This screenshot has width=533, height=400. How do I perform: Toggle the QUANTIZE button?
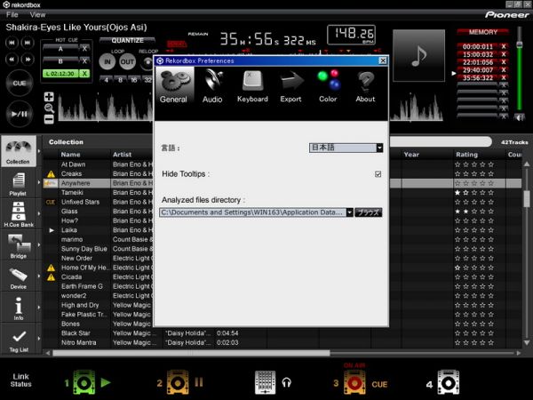[127, 41]
